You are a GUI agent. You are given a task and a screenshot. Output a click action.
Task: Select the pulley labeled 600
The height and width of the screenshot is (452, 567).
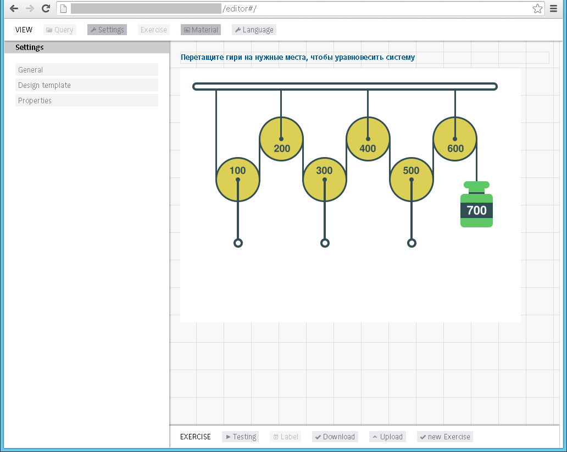[455, 139]
